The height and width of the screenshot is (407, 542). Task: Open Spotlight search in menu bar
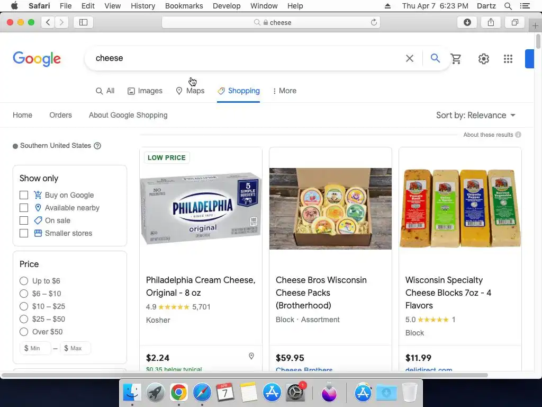point(508,6)
